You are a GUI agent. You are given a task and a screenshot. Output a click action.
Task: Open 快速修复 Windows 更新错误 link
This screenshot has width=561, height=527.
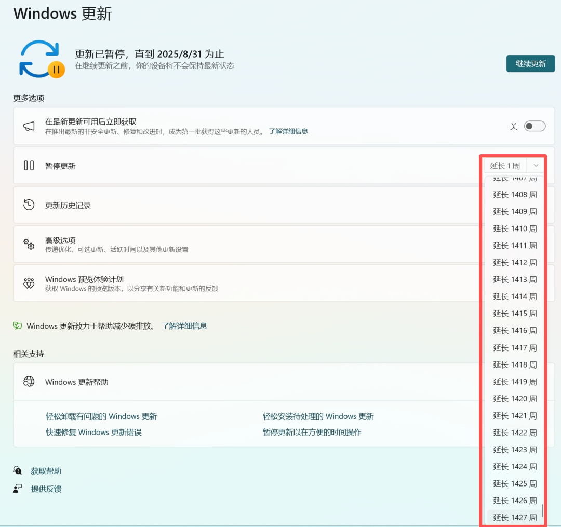coord(94,433)
